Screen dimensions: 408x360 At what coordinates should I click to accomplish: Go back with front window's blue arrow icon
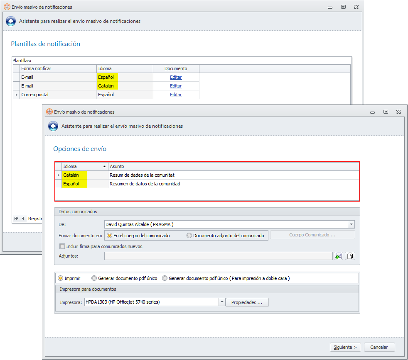pos(53,126)
